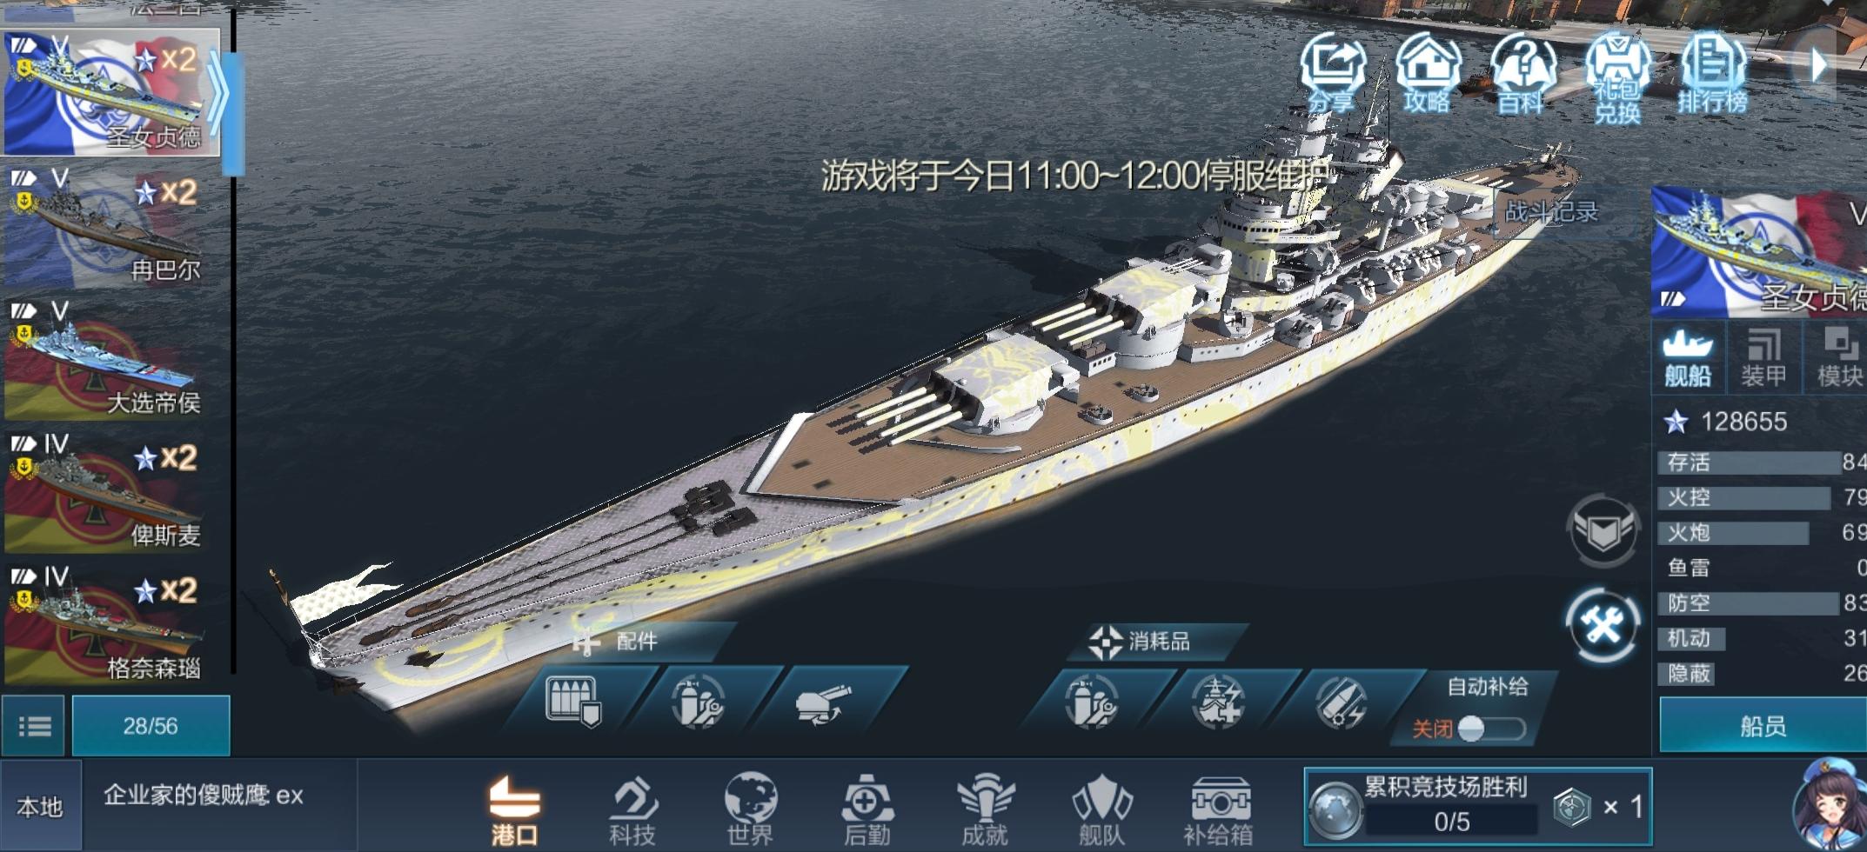1867x852 pixels.
Task: Open the 战斗记录 battle record button
Action: click(x=1552, y=211)
